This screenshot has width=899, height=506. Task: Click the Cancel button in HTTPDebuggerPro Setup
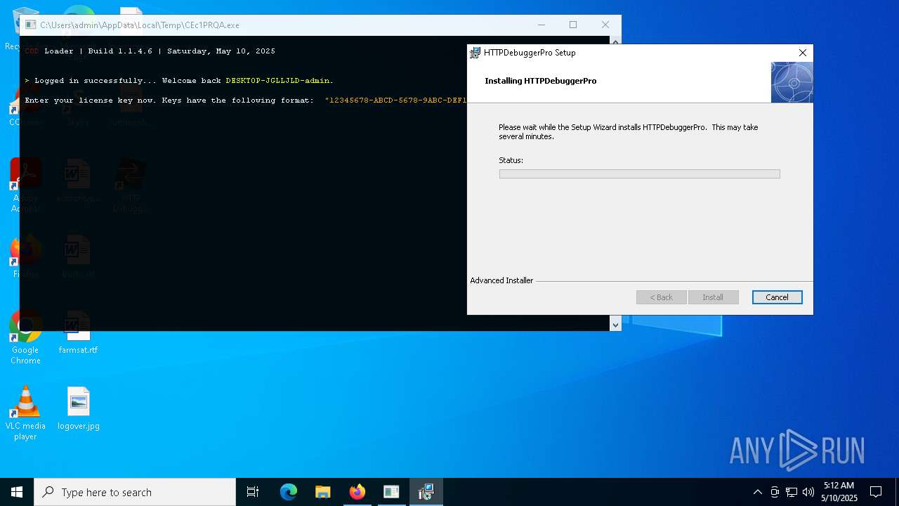click(x=777, y=297)
